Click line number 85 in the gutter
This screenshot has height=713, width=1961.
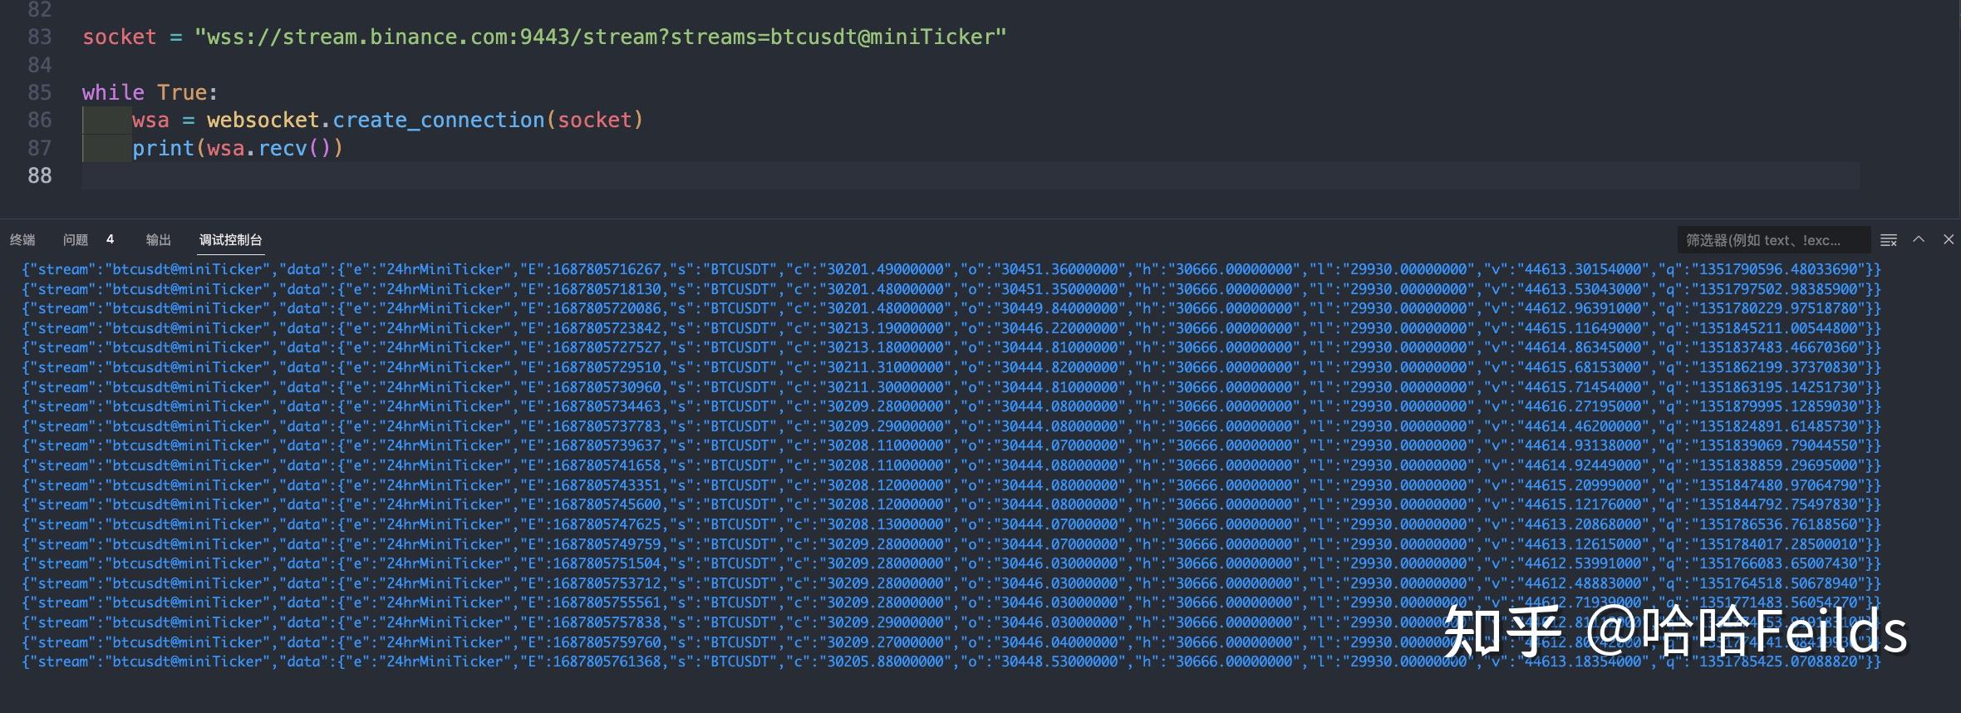tap(39, 92)
